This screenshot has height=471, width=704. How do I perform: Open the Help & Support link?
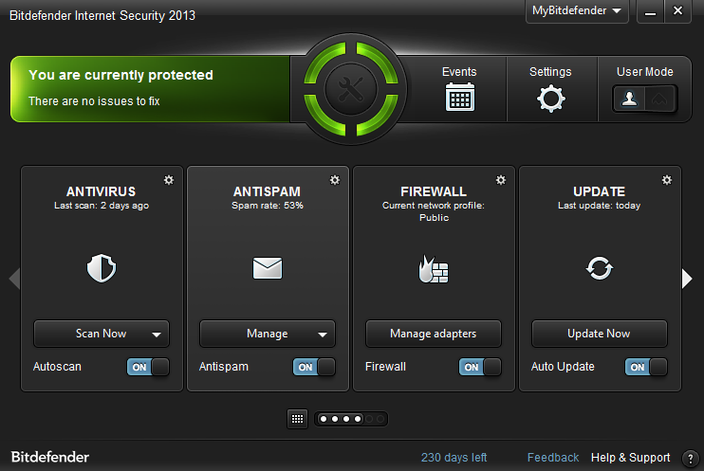[630, 458]
